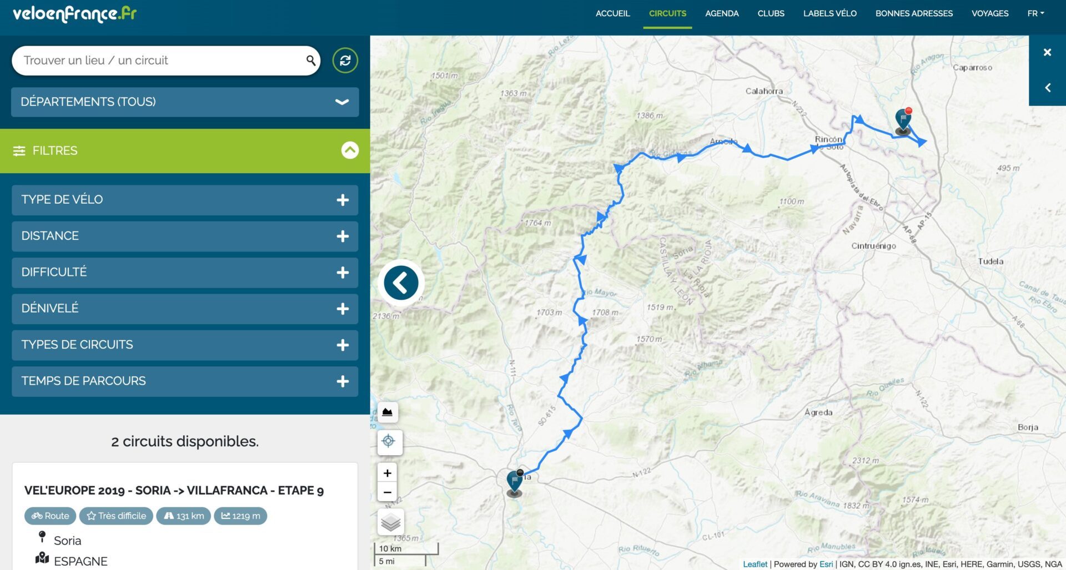This screenshot has width=1066, height=570.
Task: Show the elevation profile icon on map
Action: 388,412
